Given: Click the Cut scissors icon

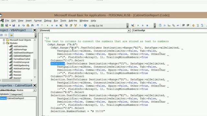Looking at the screenshot, I should 19,25.
